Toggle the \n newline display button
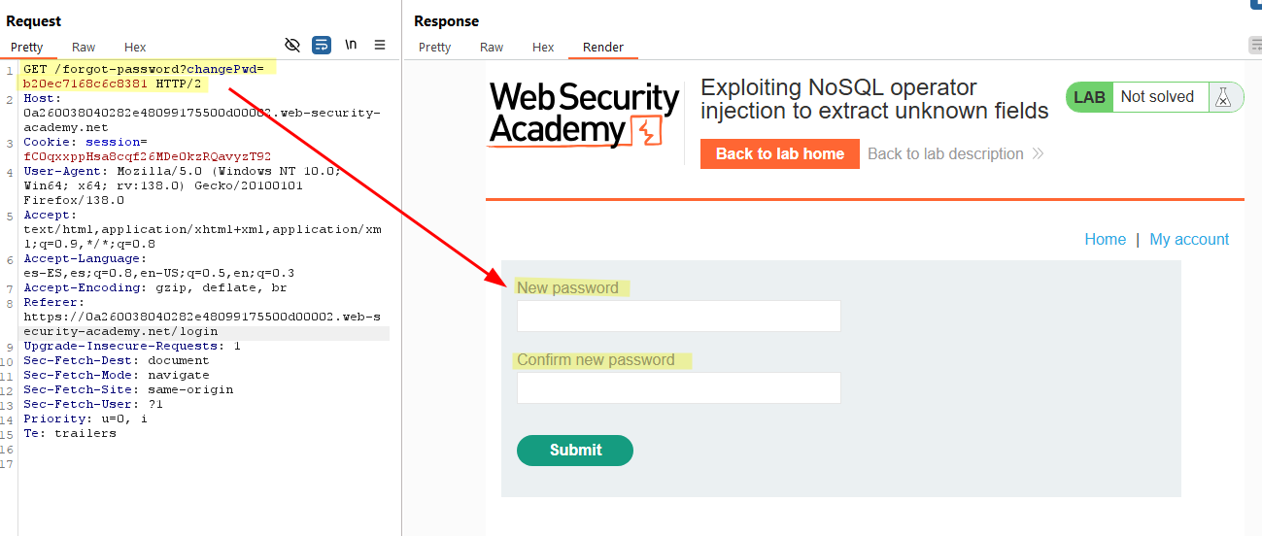Viewport: 1262px width, 536px height. coord(351,45)
